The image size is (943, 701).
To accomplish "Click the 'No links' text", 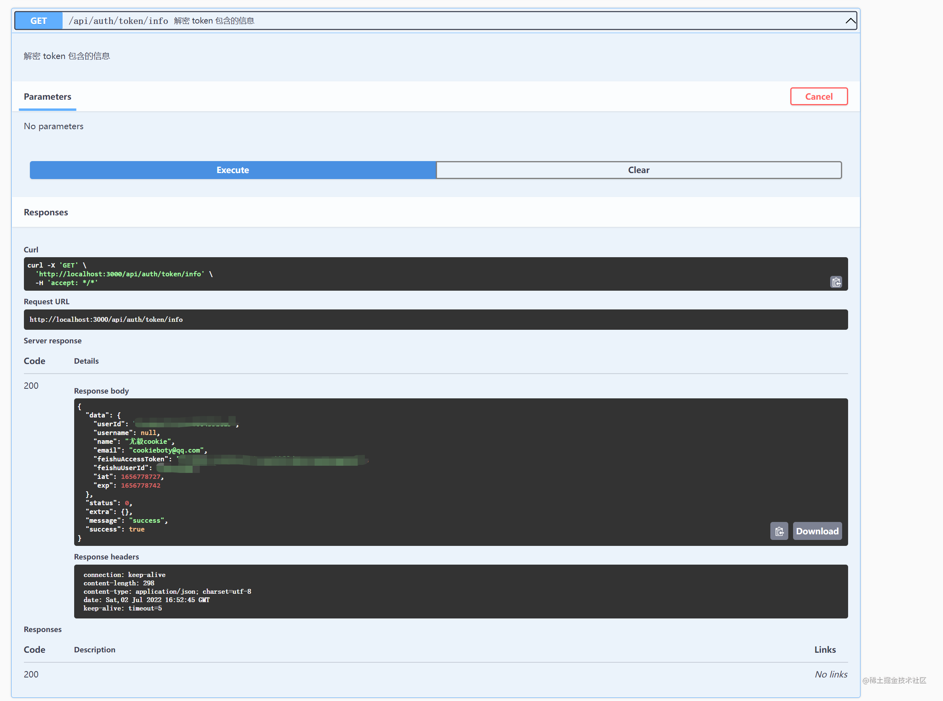I will 831,674.
